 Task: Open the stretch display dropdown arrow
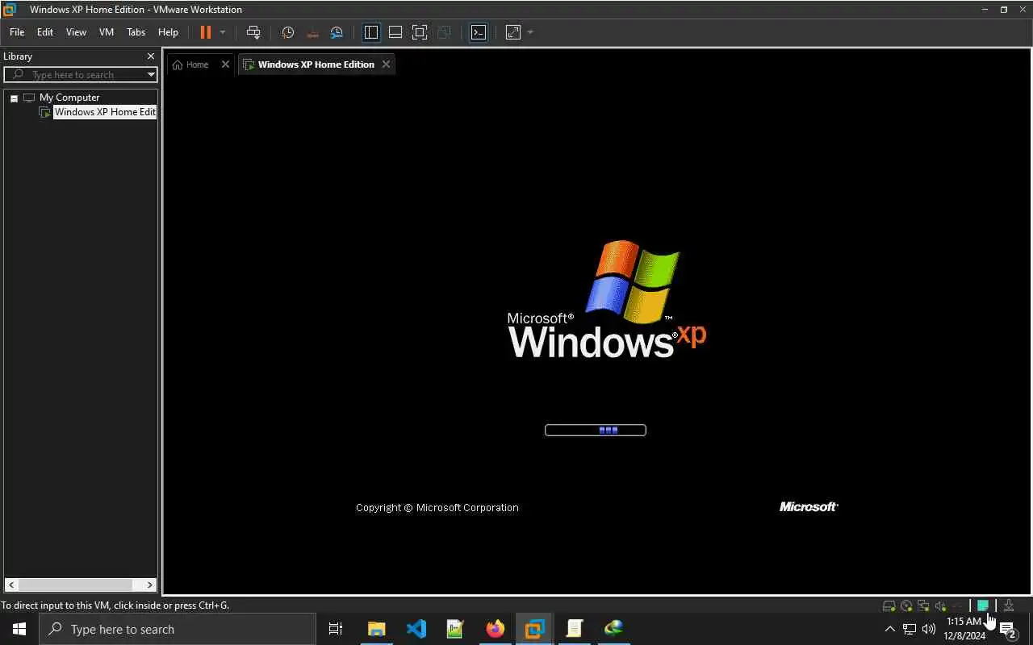[530, 32]
